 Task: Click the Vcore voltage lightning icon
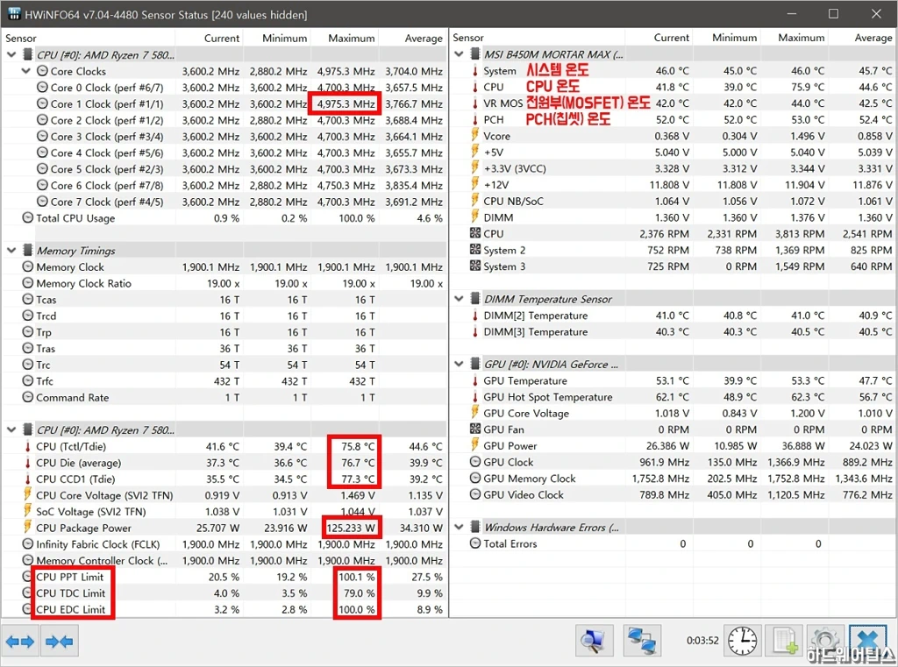pyautogui.click(x=474, y=136)
